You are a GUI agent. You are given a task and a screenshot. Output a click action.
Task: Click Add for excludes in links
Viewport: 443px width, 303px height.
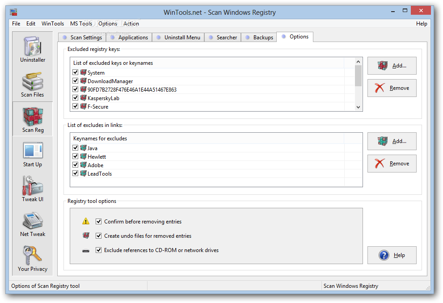pos(392,141)
